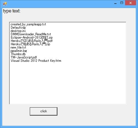Click the new_file.txt entry
The image size is (138, 128).
coord(18,47)
